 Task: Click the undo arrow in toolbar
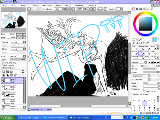click(x=29, y=9)
